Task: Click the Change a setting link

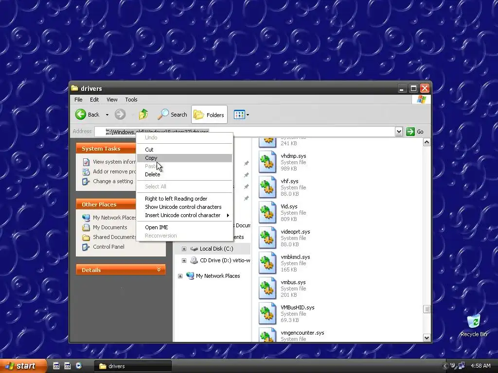Action: click(113, 181)
